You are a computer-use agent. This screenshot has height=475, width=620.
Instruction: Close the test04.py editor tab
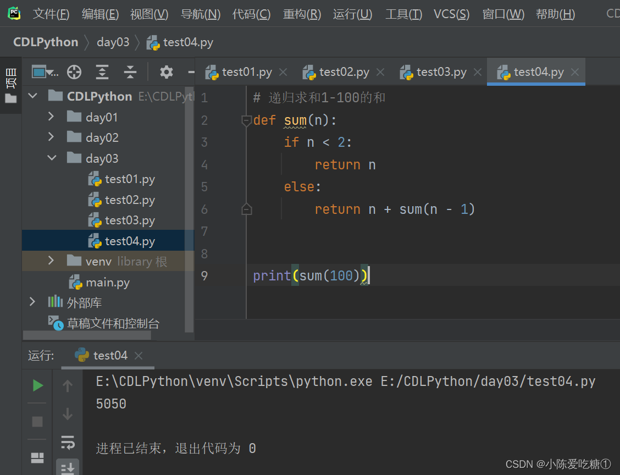coord(575,72)
